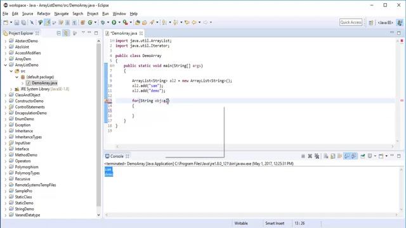Select the EncapsulationDemo project
This screenshot has height=228, width=406.
pyautogui.click(x=30, y=113)
